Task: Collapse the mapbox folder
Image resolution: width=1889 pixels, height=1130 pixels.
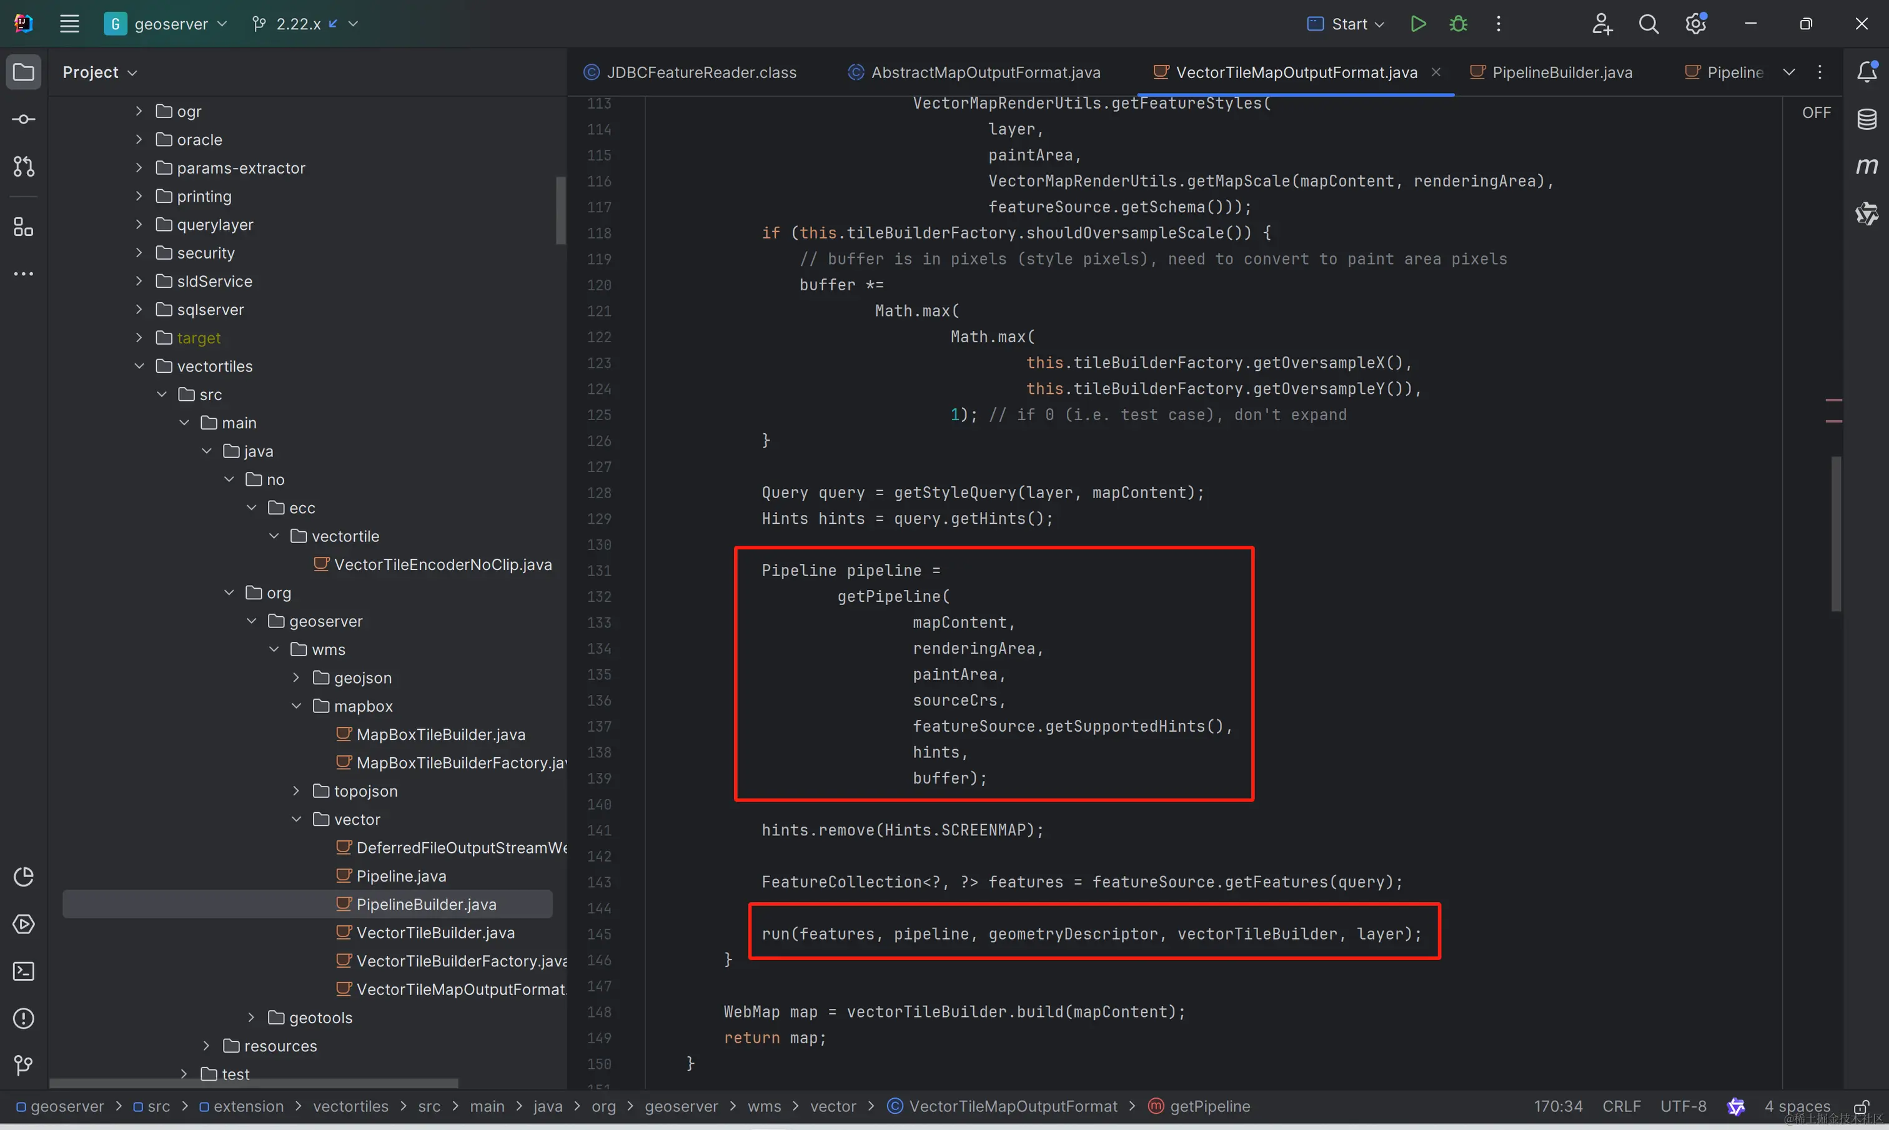Action: point(296,706)
